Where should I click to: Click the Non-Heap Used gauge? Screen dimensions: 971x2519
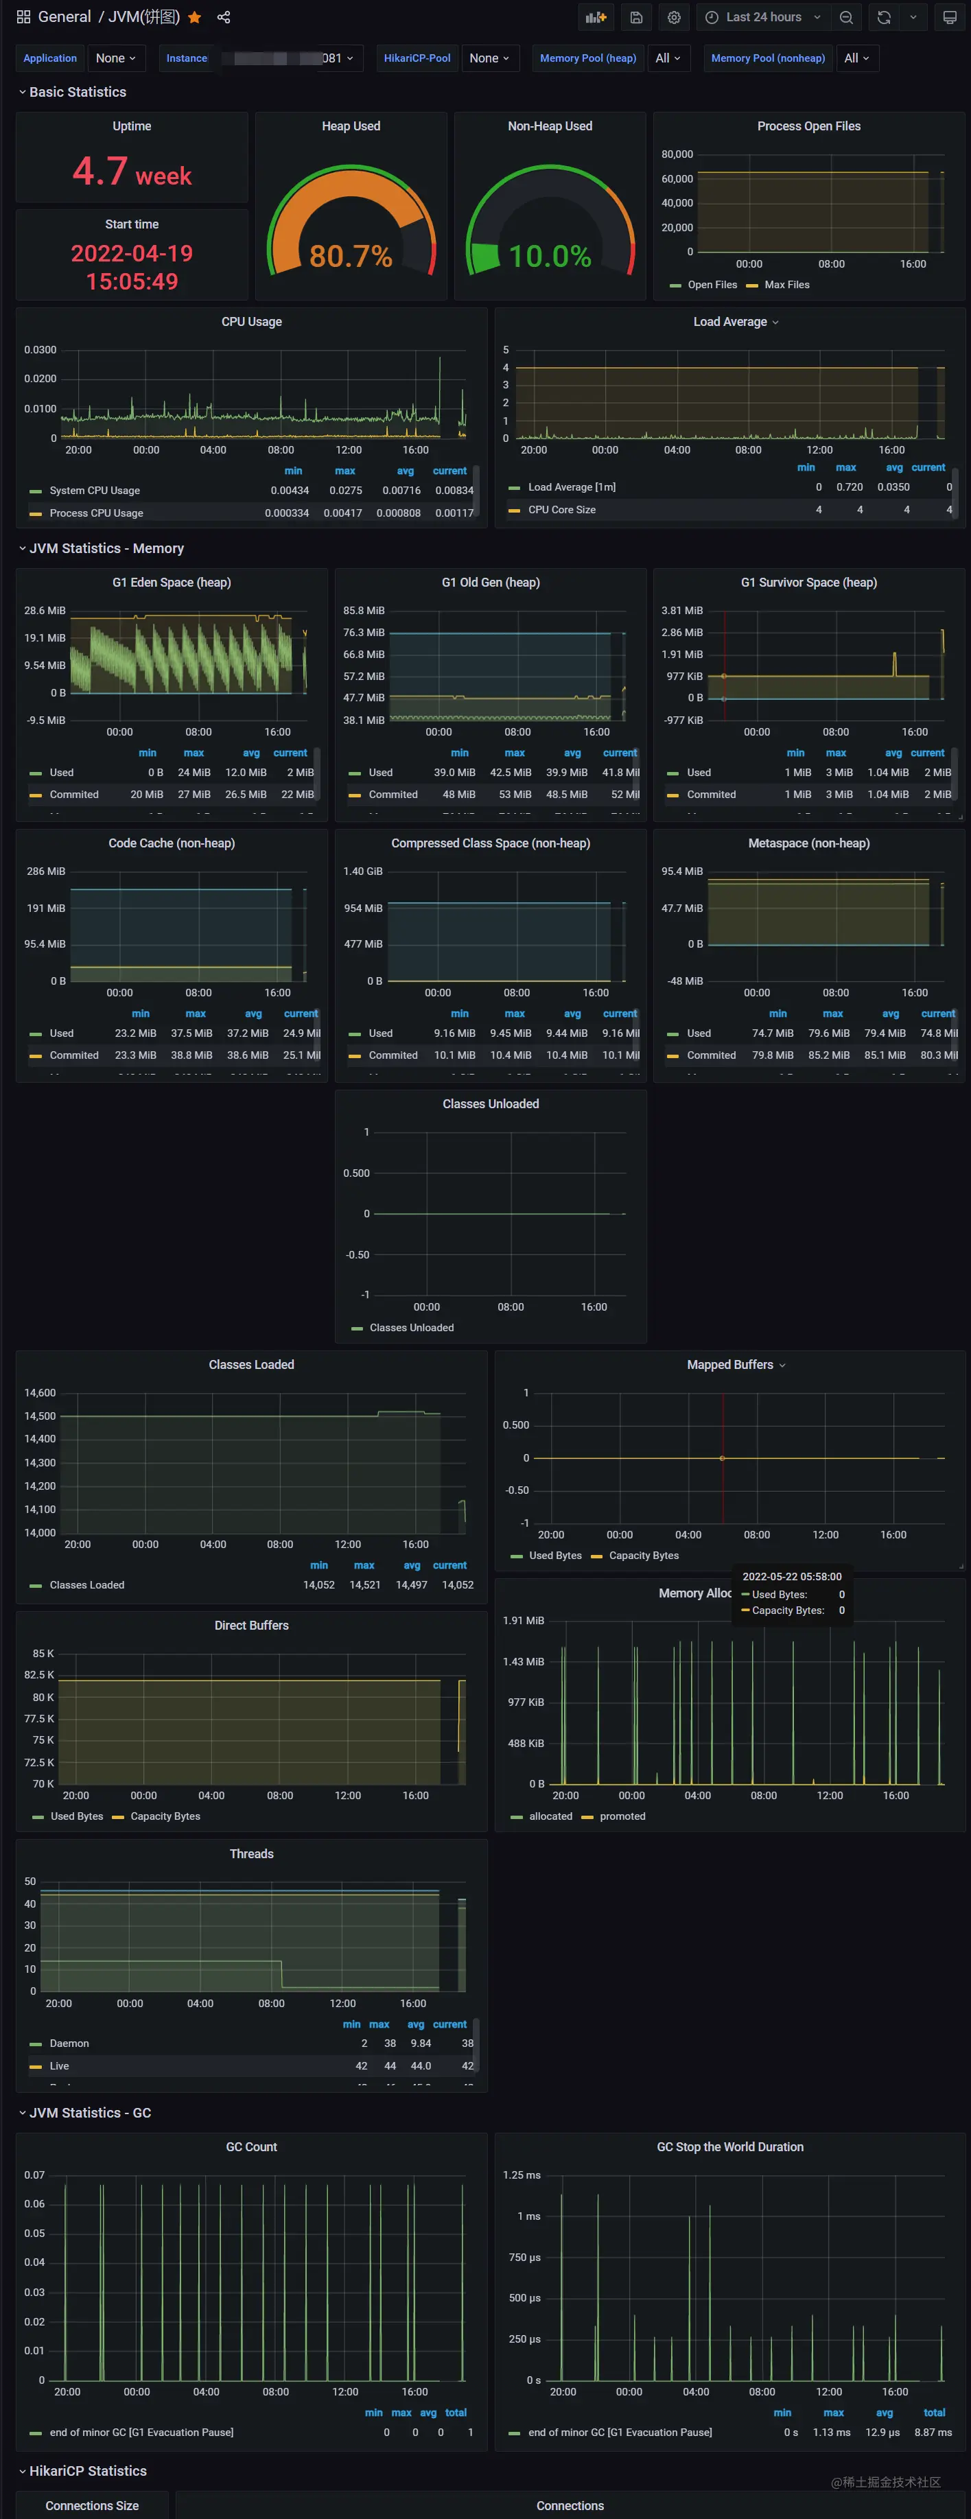tap(550, 222)
